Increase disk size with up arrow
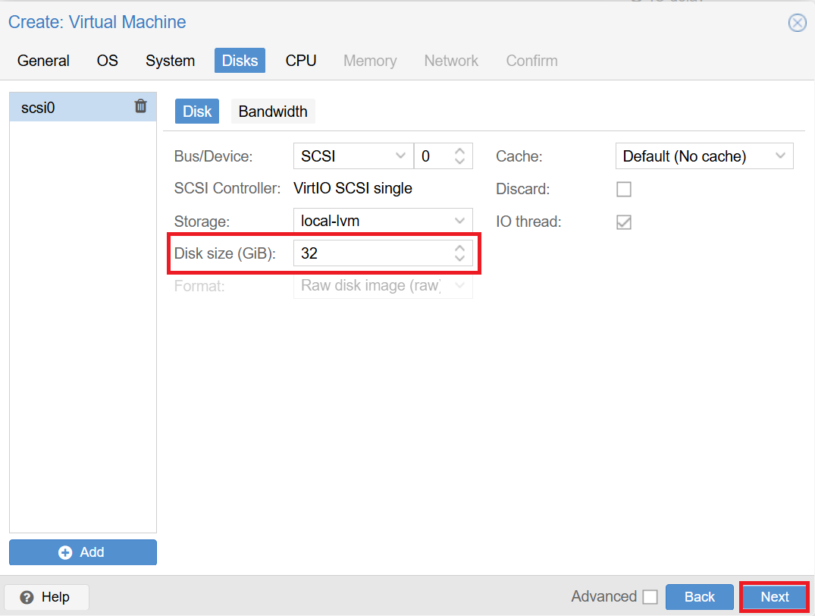Image resolution: width=815 pixels, height=616 pixels. [x=459, y=248]
